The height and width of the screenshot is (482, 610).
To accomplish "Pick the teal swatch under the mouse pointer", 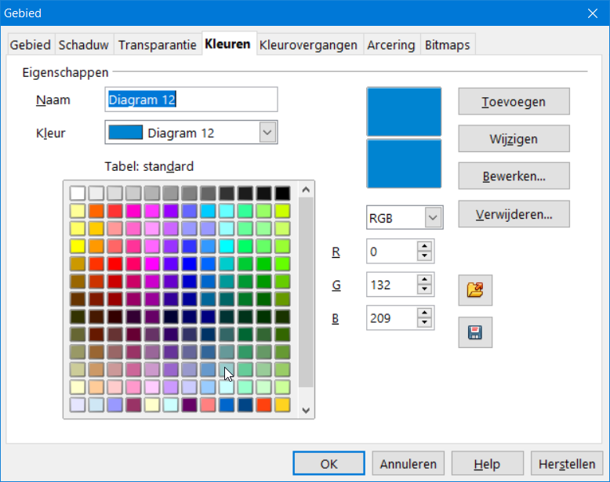I will point(227,369).
